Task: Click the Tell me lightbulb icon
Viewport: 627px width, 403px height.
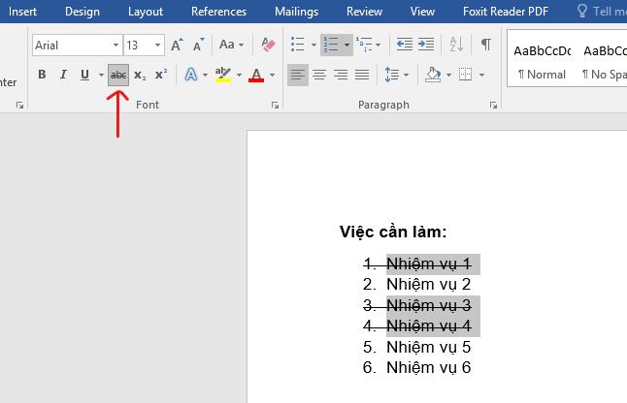Action: coord(582,11)
